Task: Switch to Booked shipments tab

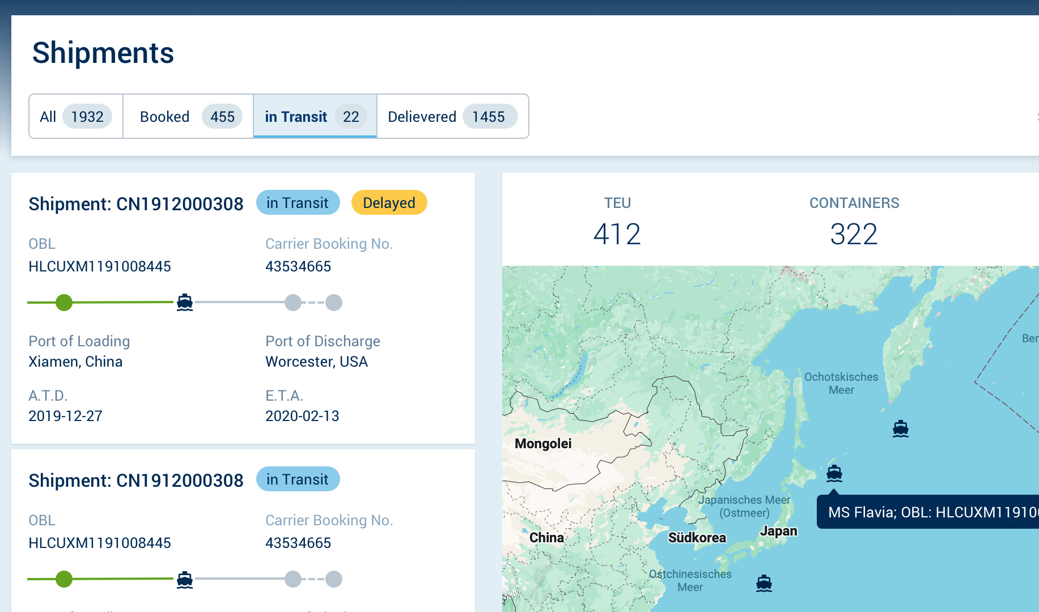Action: [188, 117]
